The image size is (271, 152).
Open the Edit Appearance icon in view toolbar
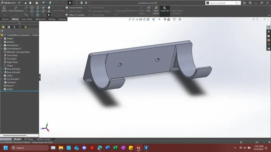tap(165, 19)
